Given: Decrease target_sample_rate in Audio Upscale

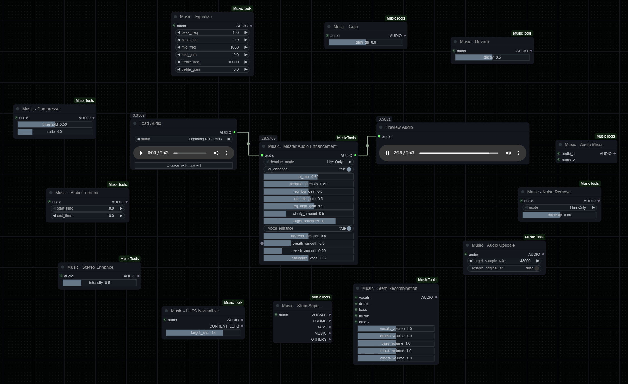Looking at the screenshot, I should point(470,261).
